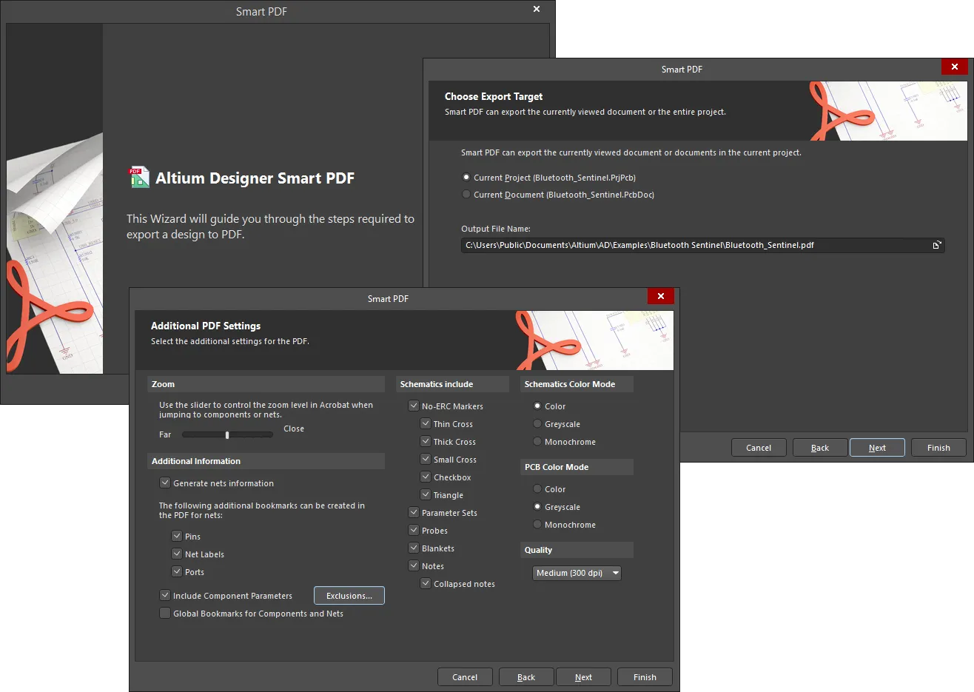
Task: Click the browse icon in Output File Name field
Action: 936,245
